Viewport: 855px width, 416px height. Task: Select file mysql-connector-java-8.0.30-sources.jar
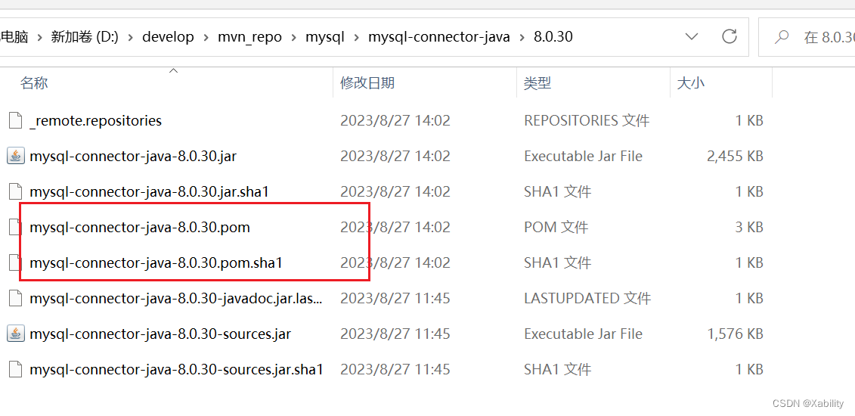click(x=160, y=334)
